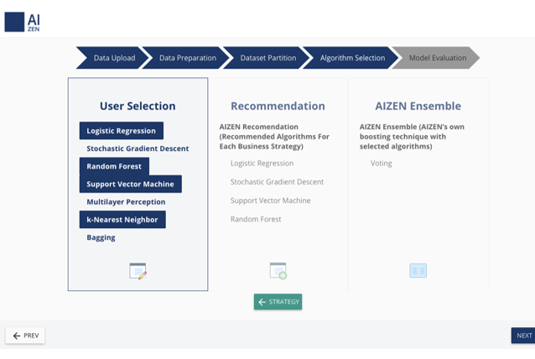Switch to the Dataset Partition step
Viewport: 535px width, 359px height.
coord(267,58)
